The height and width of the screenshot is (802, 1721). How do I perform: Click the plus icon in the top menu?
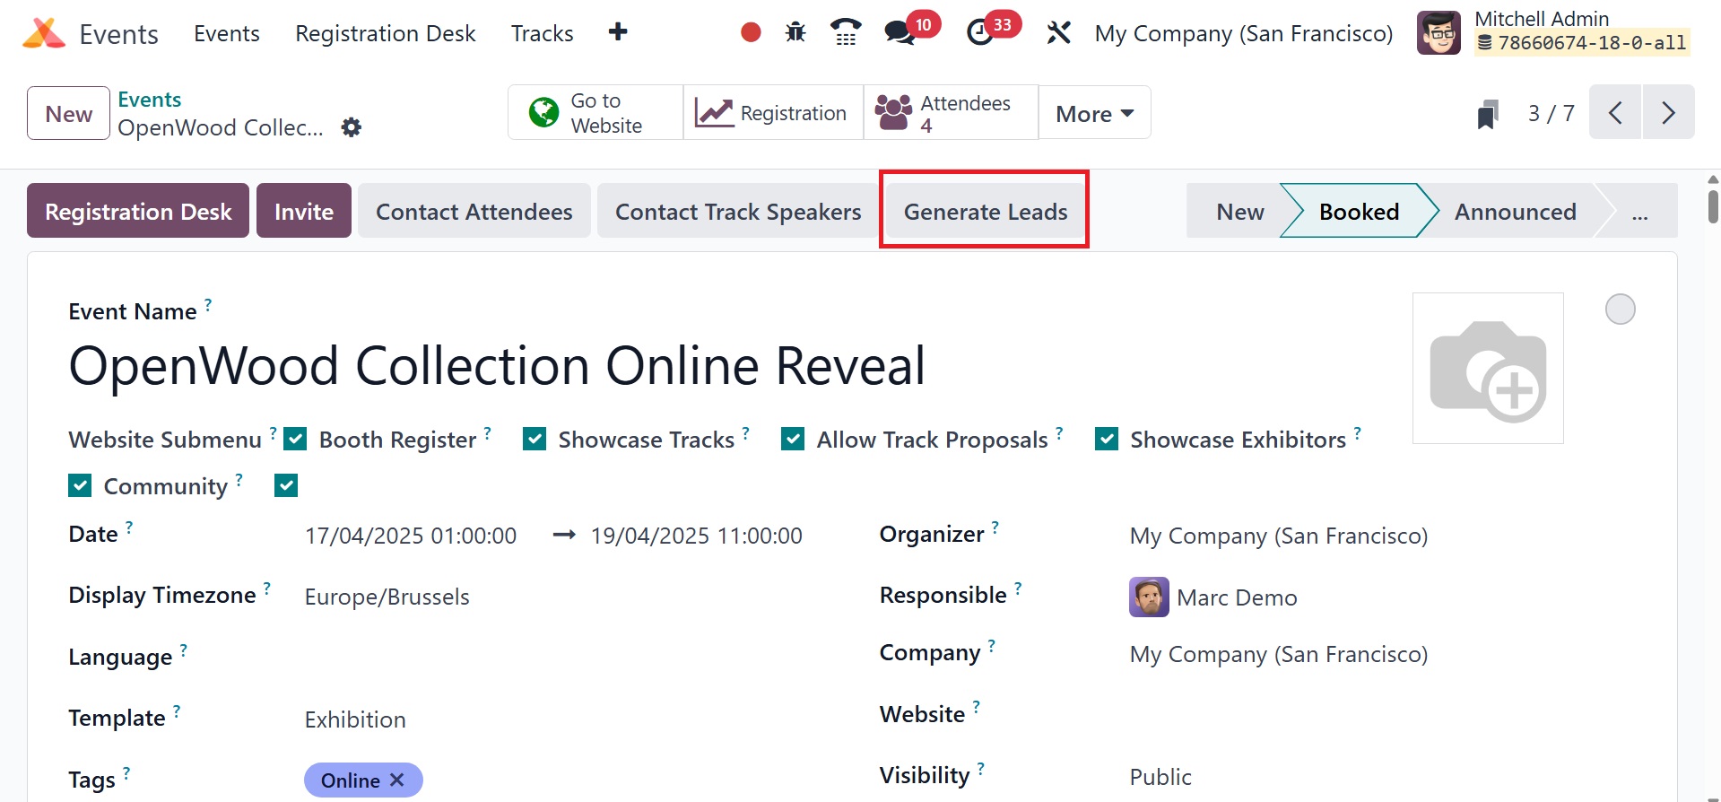618,32
